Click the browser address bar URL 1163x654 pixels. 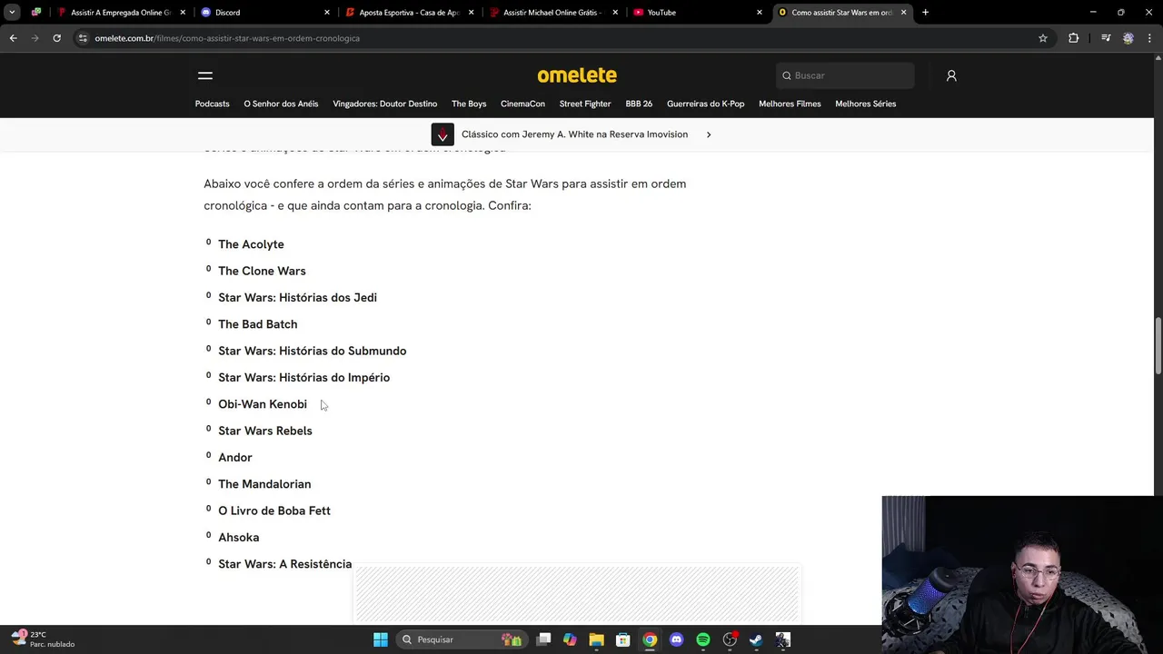click(x=227, y=38)
